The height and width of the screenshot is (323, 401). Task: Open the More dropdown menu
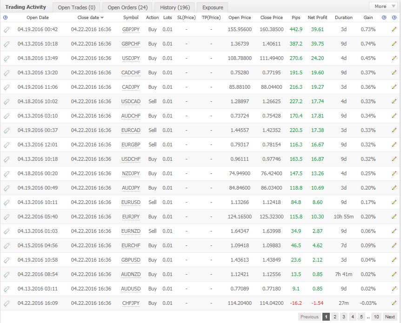tap(383, 7)
